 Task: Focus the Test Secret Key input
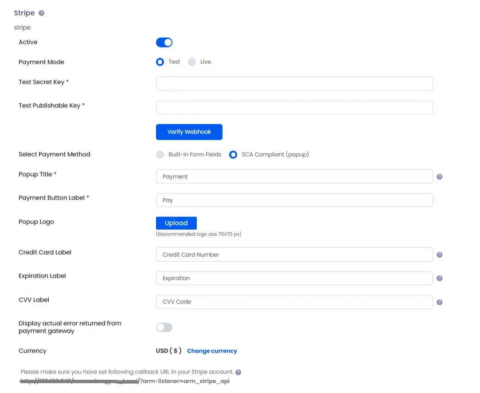tap(294, 84)
